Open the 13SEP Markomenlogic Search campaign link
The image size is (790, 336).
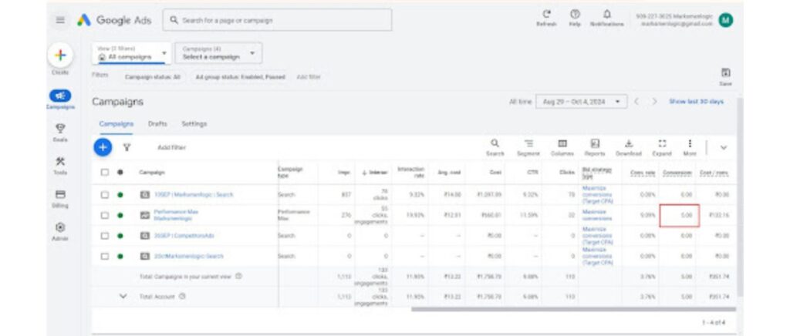click(x=194, y=195)
